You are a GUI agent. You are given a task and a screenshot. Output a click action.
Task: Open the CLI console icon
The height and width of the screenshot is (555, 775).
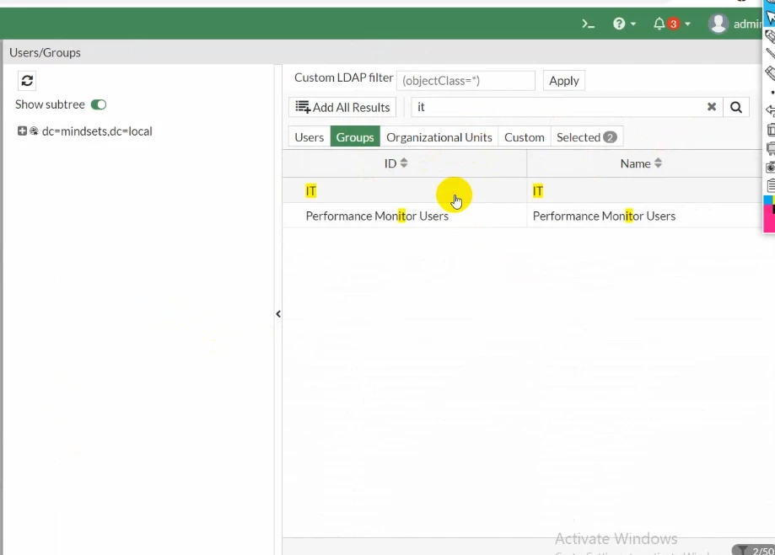(588, 24)
